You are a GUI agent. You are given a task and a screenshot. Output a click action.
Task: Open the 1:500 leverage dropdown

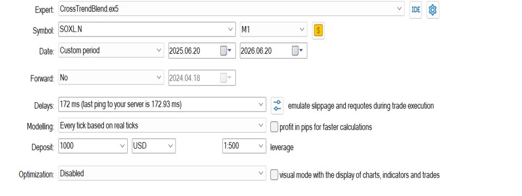[x=244, y=146]
